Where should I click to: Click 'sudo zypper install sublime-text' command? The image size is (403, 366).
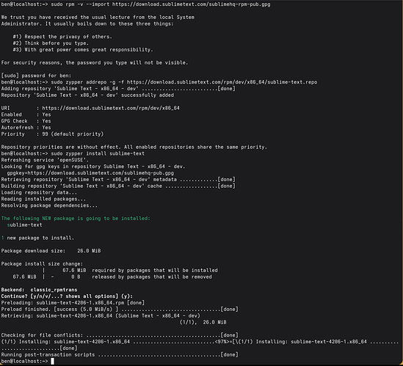pyautogui.click(x=98, y=153)
